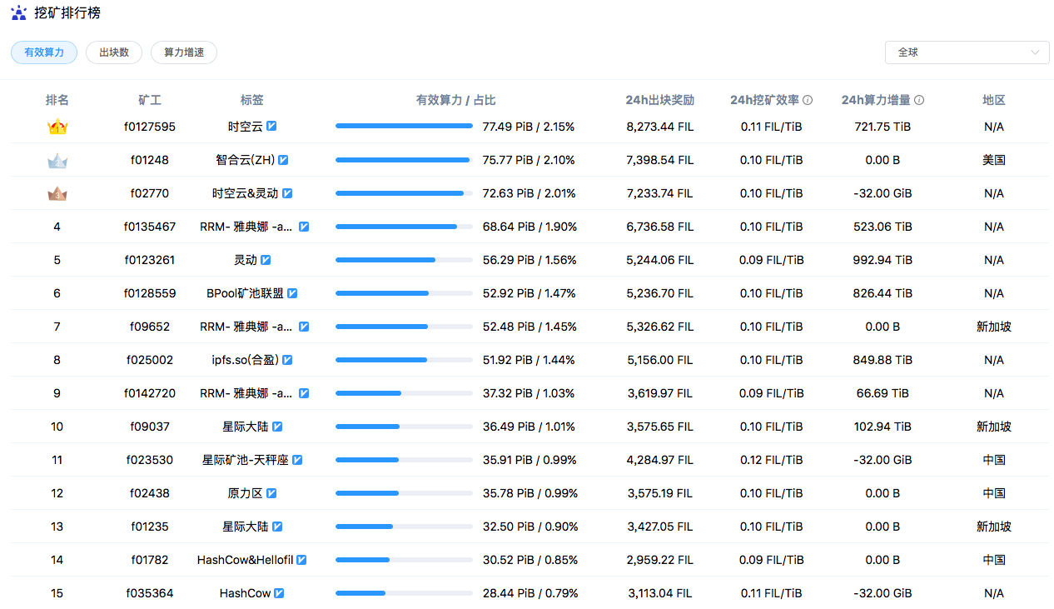Screen dimensions: 1054x609
Task: Click the verified badge next to 灵动
Action: click(266, 259)
